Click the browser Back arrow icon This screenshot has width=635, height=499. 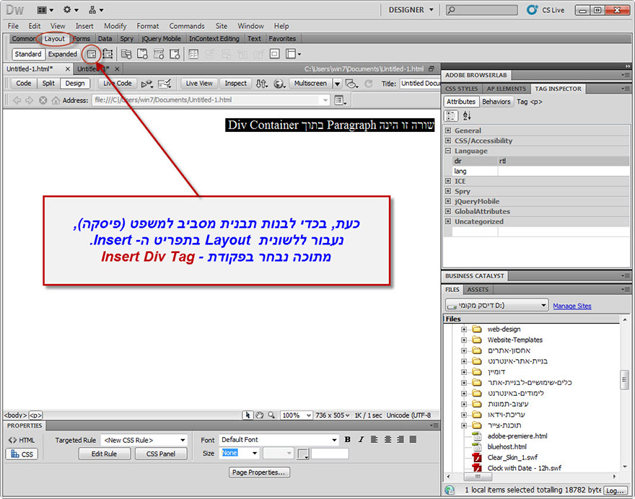(17, 100)
